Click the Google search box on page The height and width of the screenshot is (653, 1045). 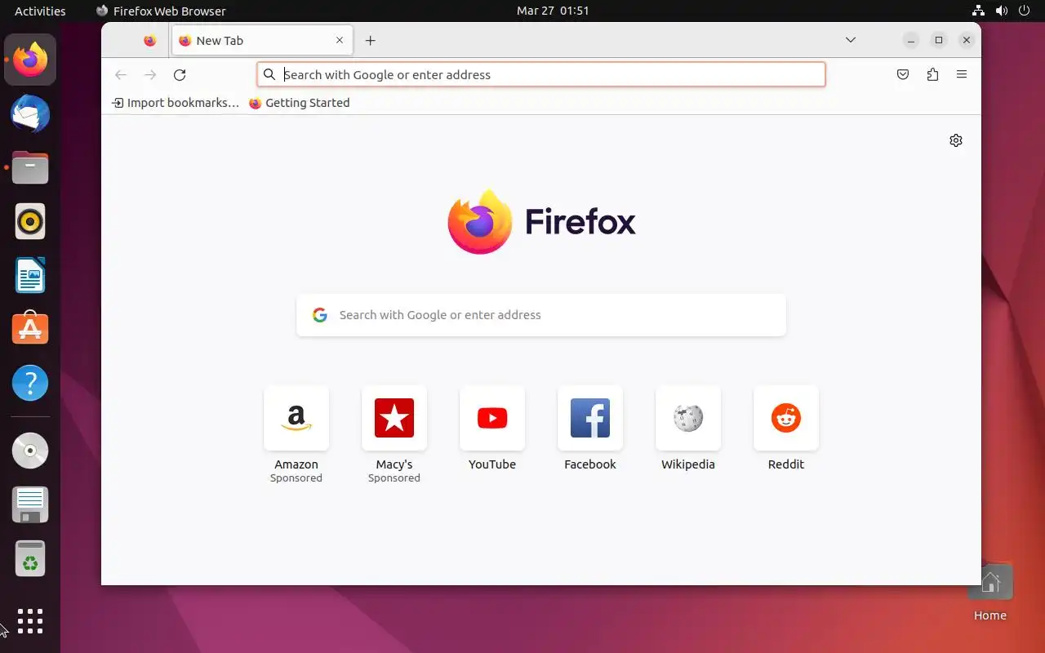(x=541, y=315)
